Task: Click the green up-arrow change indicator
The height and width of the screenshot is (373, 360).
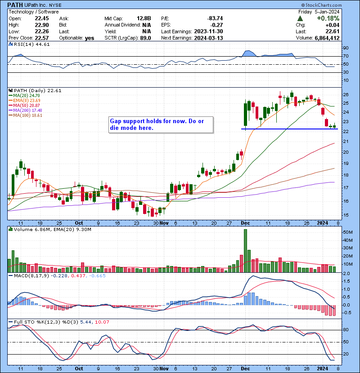Action: click(300, 18)
